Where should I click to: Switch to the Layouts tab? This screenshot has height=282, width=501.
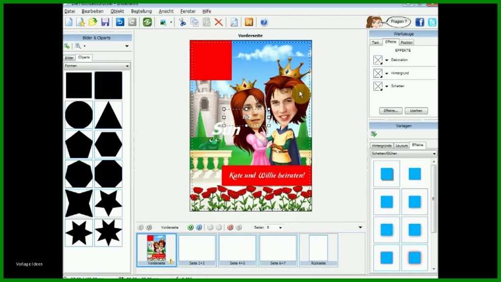coord(402,146)
